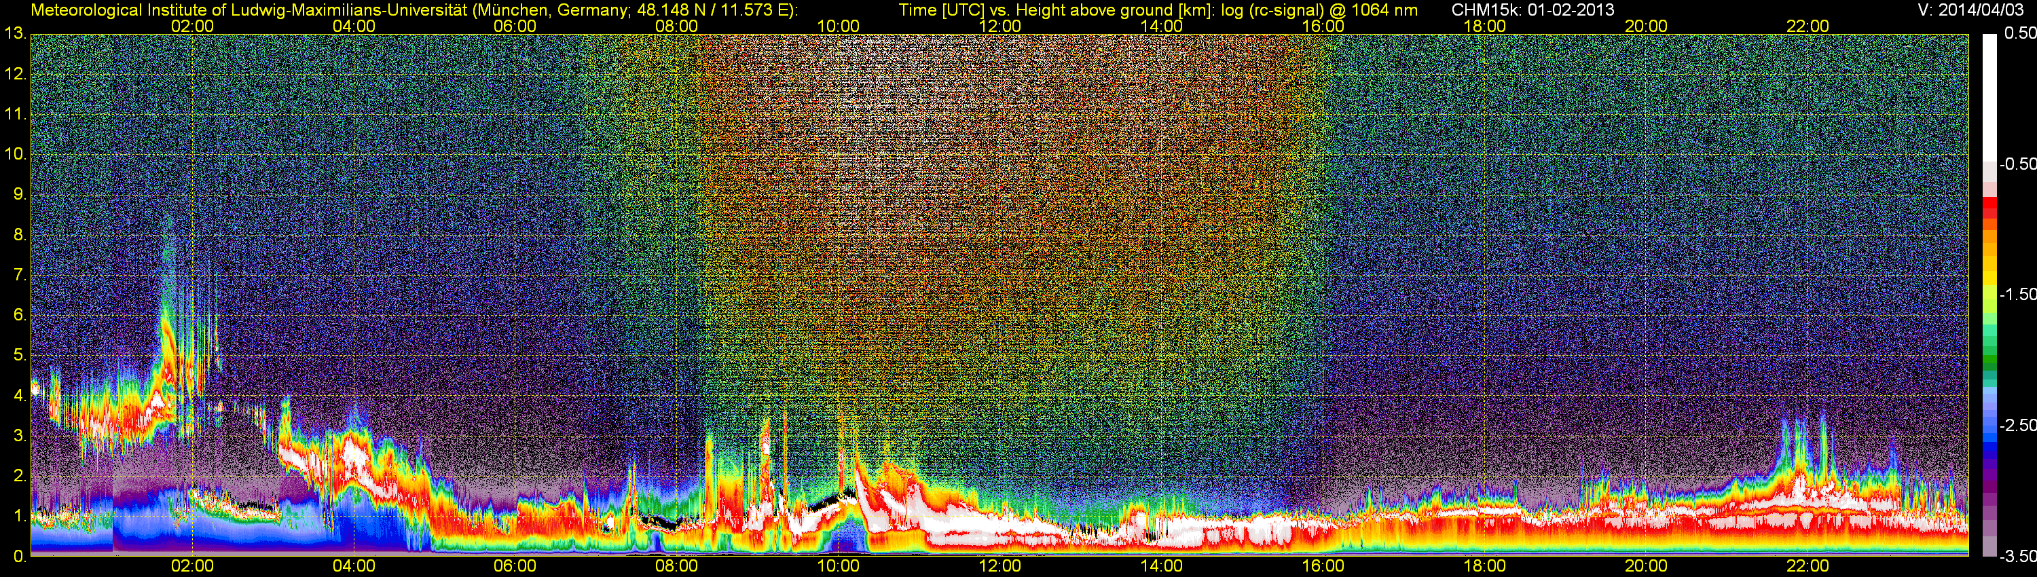
Task: Click the height axis label '12.'
Action: point(15,74)
